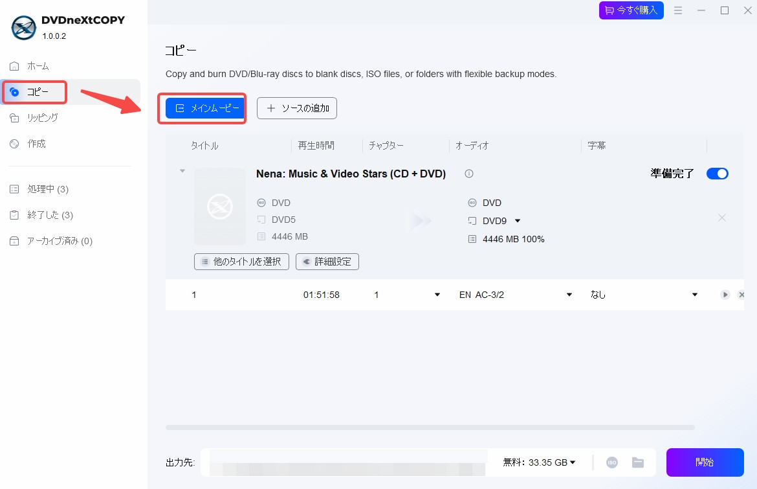This screenshot has width=757, height=489.
Task: Click the DVDneXtCOPY logo icon
Action: pos(24,28)
